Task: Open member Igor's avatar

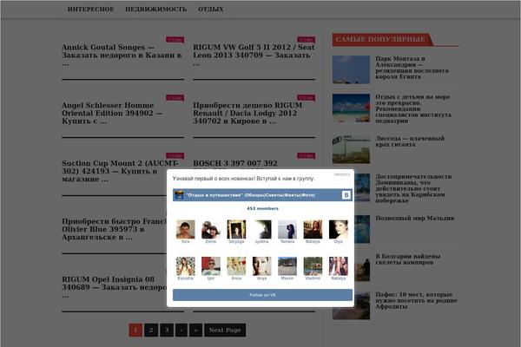Action: [210, 266]
